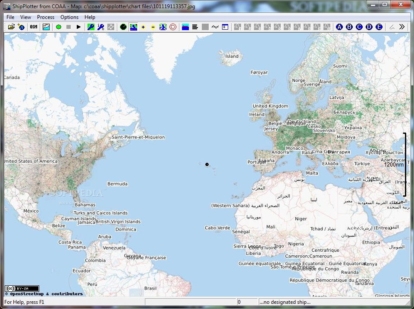Click the Venezuela map label

(114, 248)
